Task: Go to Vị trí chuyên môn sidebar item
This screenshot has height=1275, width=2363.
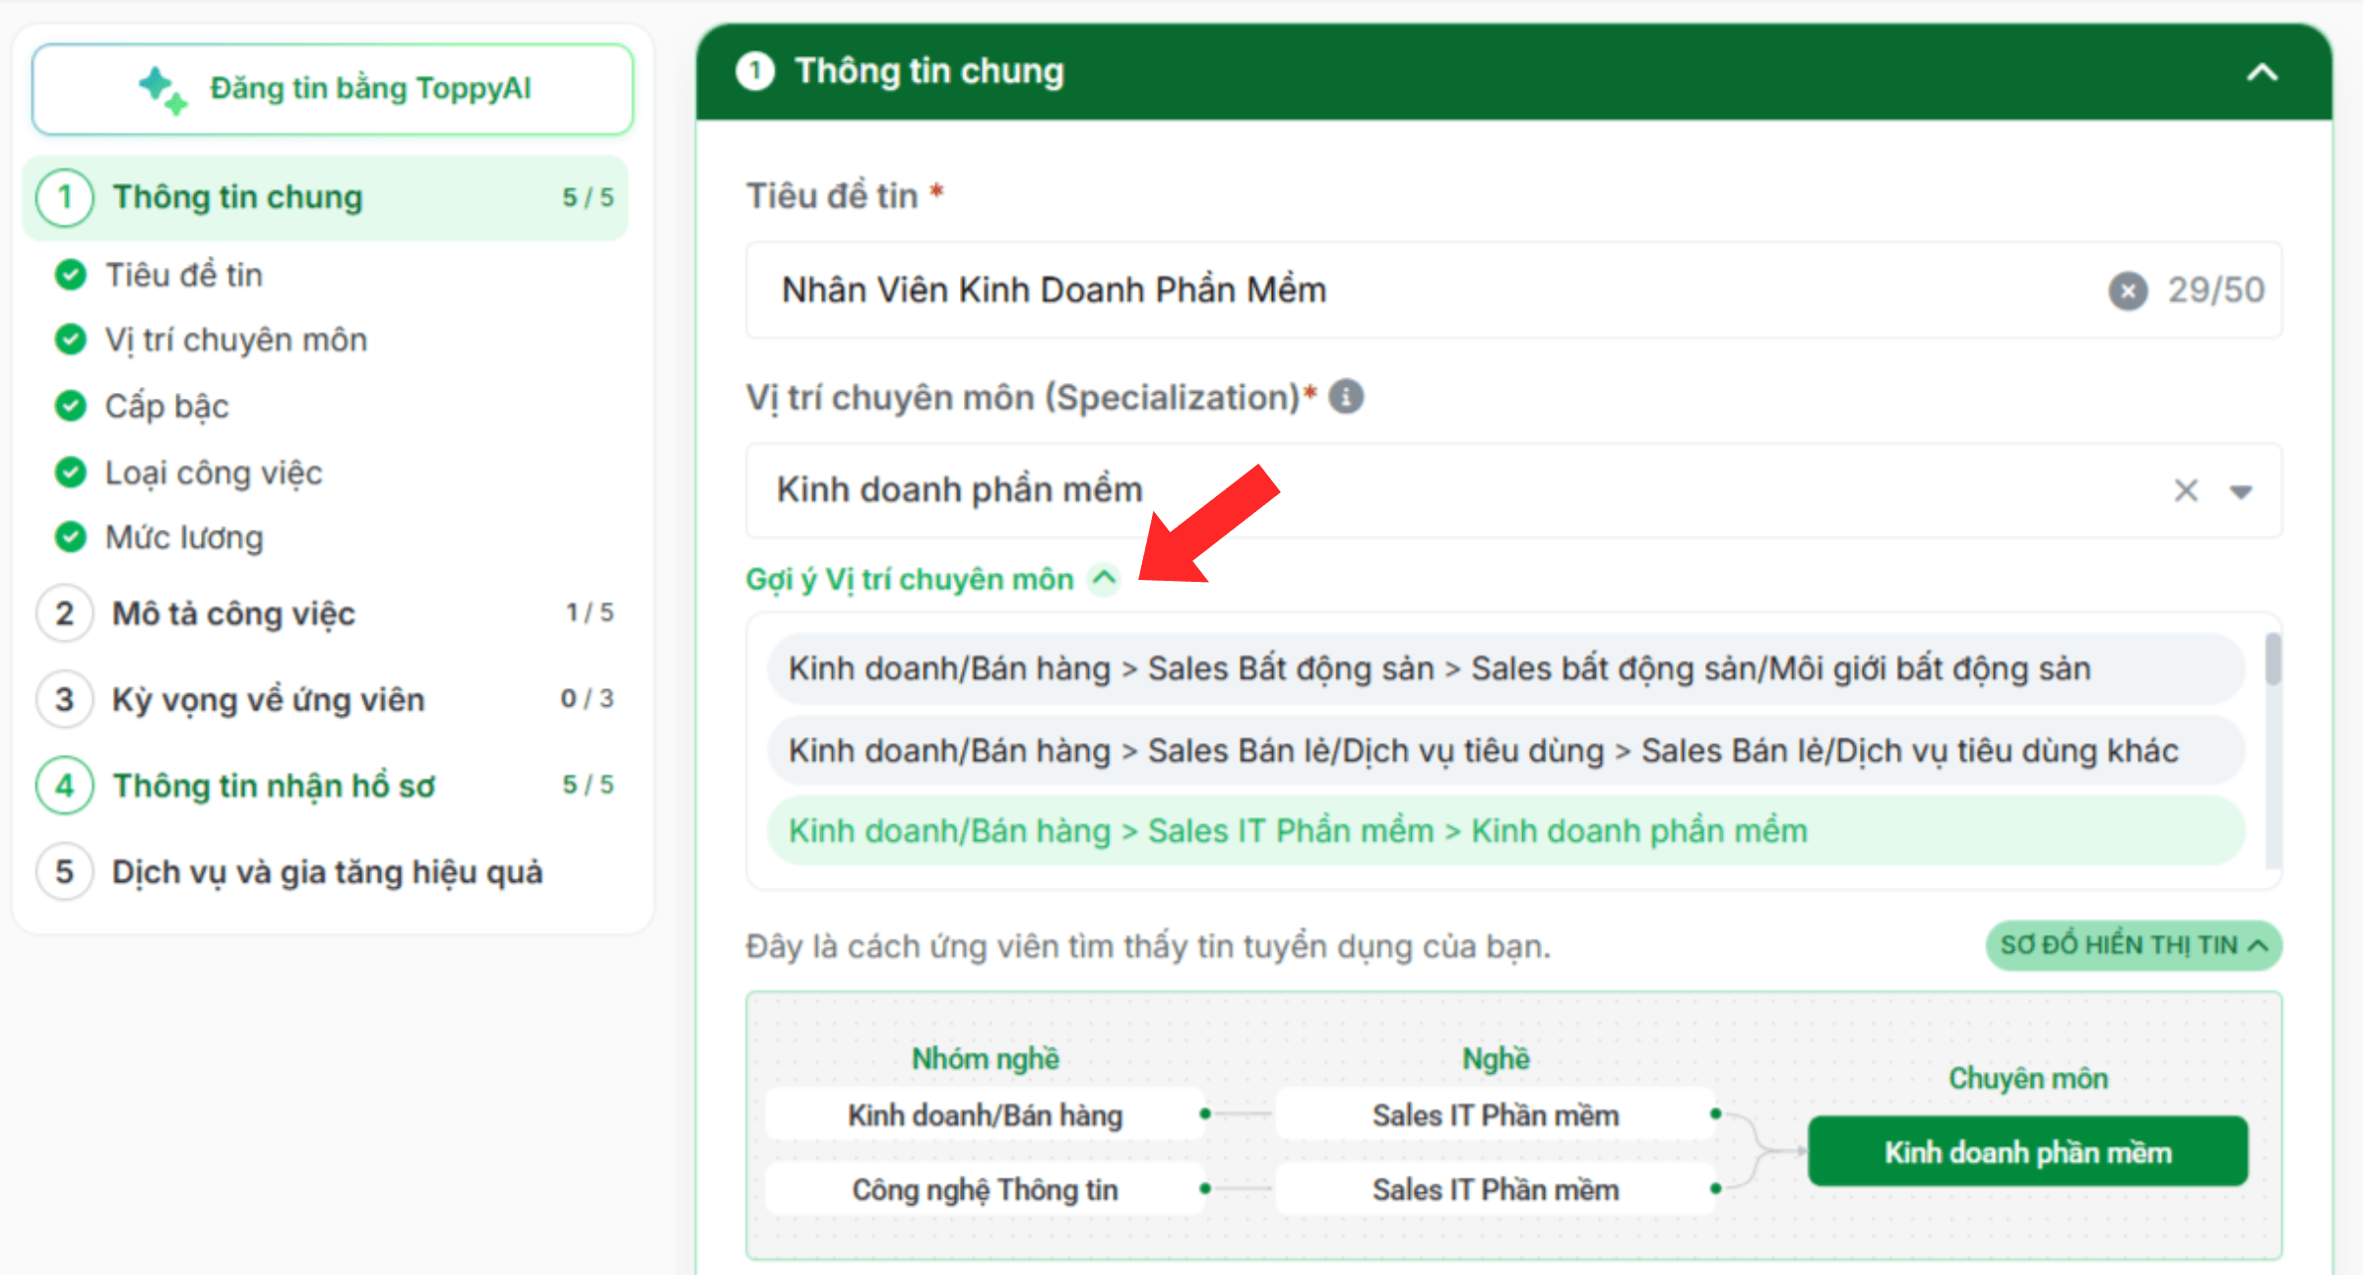Action: click(x=236, y=340)
